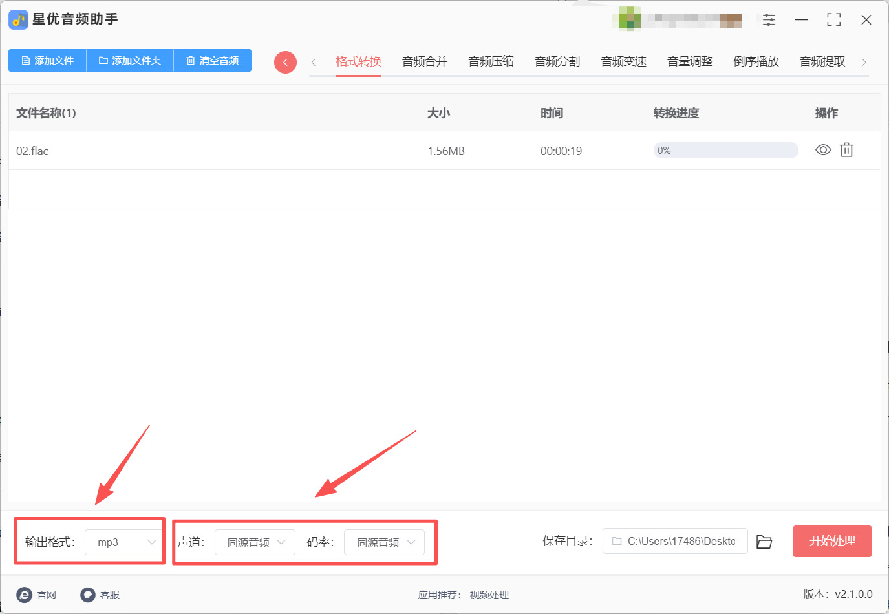This screenshot has width=889, height=614.
Task: Click 添加文件夹 add folder button
Action: 130,61
